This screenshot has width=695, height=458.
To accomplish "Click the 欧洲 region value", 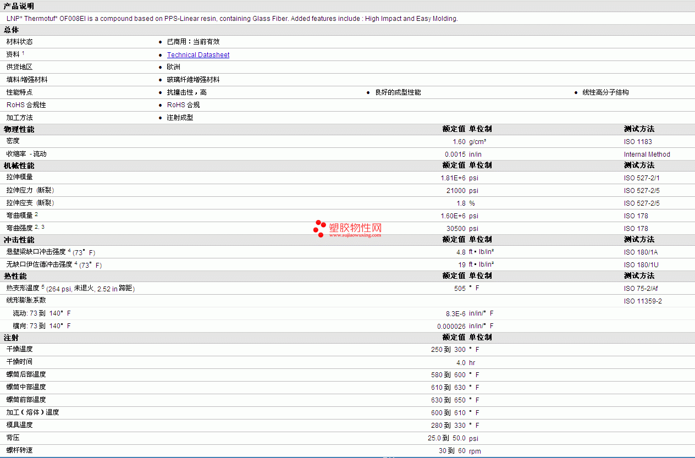I will tap(174, 67).
